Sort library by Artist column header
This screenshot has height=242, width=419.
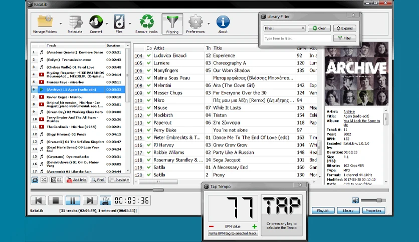point(178,48)
